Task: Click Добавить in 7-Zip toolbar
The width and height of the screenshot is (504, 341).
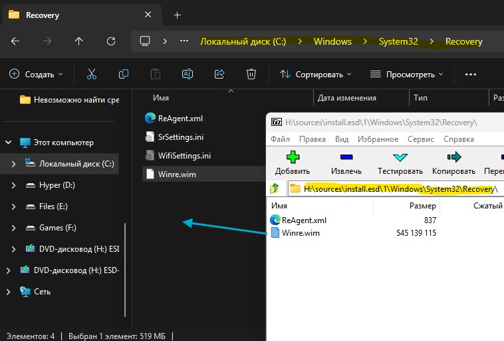Action: point(293,163)
